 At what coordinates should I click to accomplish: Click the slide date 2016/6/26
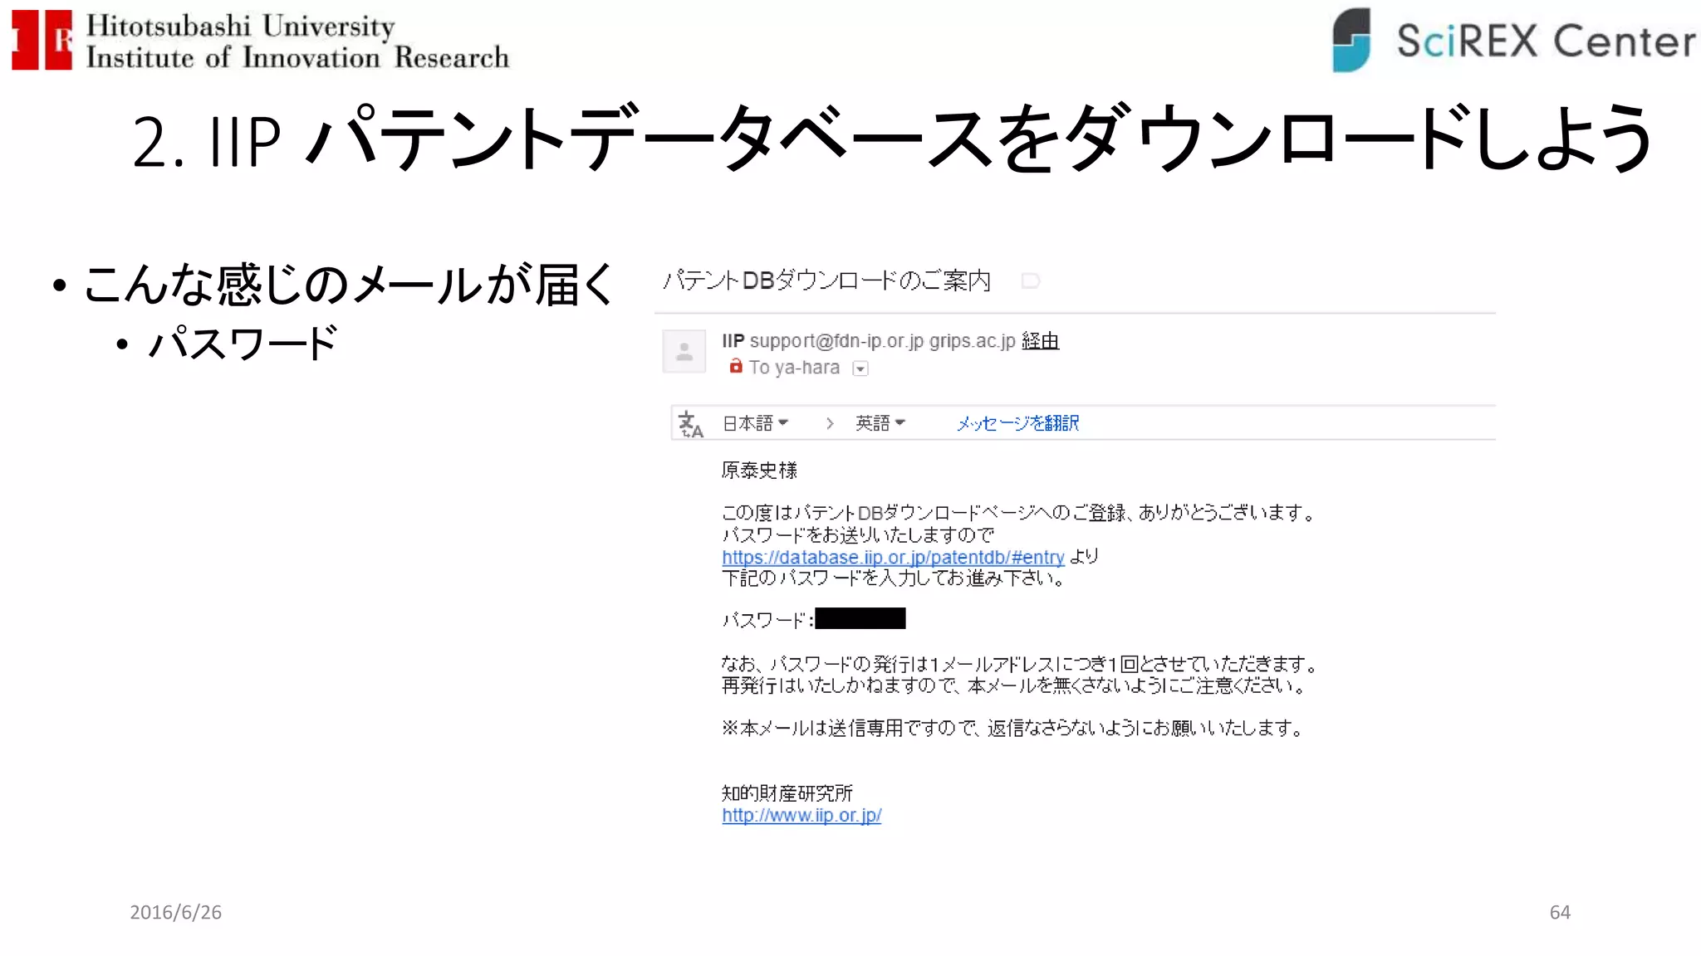[x=175, y=912]
